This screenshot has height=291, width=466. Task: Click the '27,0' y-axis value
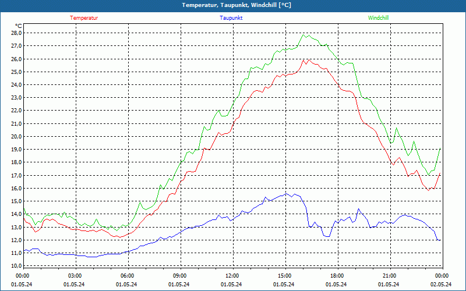16,46
